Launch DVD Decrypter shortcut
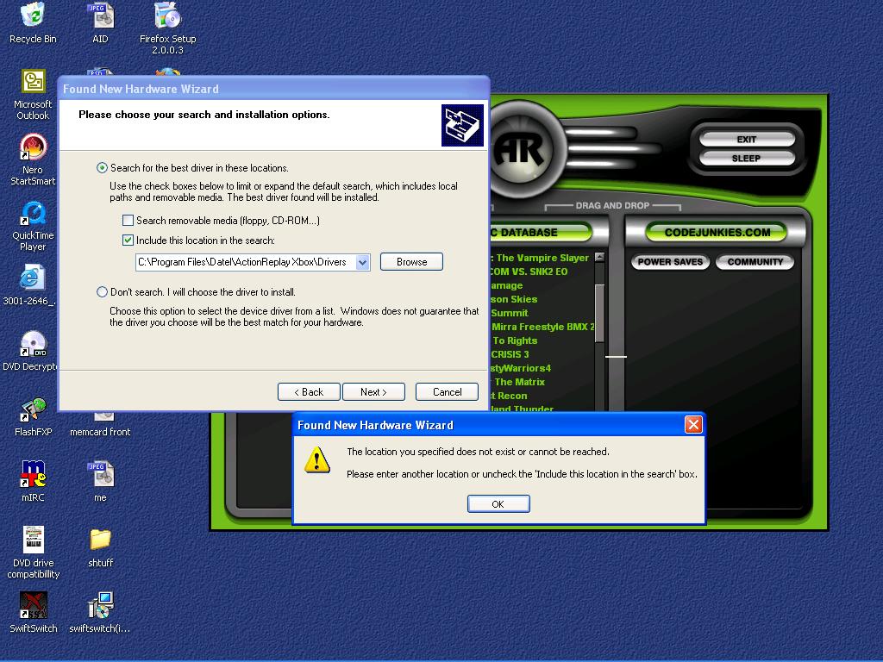883x662 pixels. [33, 345]
